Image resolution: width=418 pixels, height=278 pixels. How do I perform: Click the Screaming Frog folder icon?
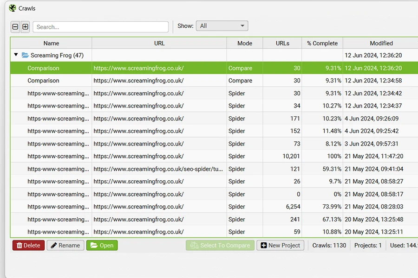[x=26, y=55]
